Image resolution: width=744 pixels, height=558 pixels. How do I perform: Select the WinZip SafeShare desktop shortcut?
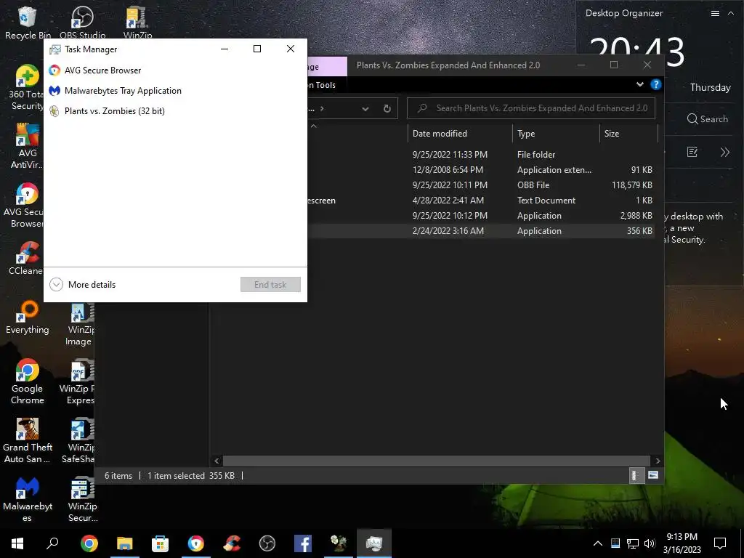tap(78, 441)
